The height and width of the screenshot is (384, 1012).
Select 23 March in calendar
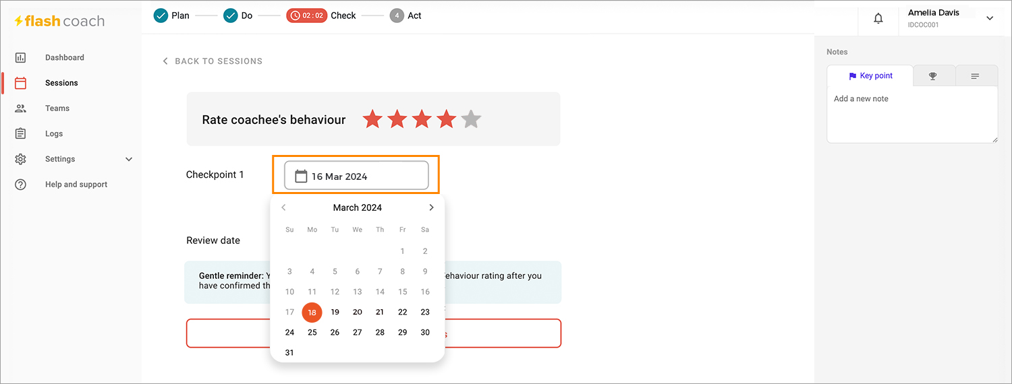[x=425, y=312]
